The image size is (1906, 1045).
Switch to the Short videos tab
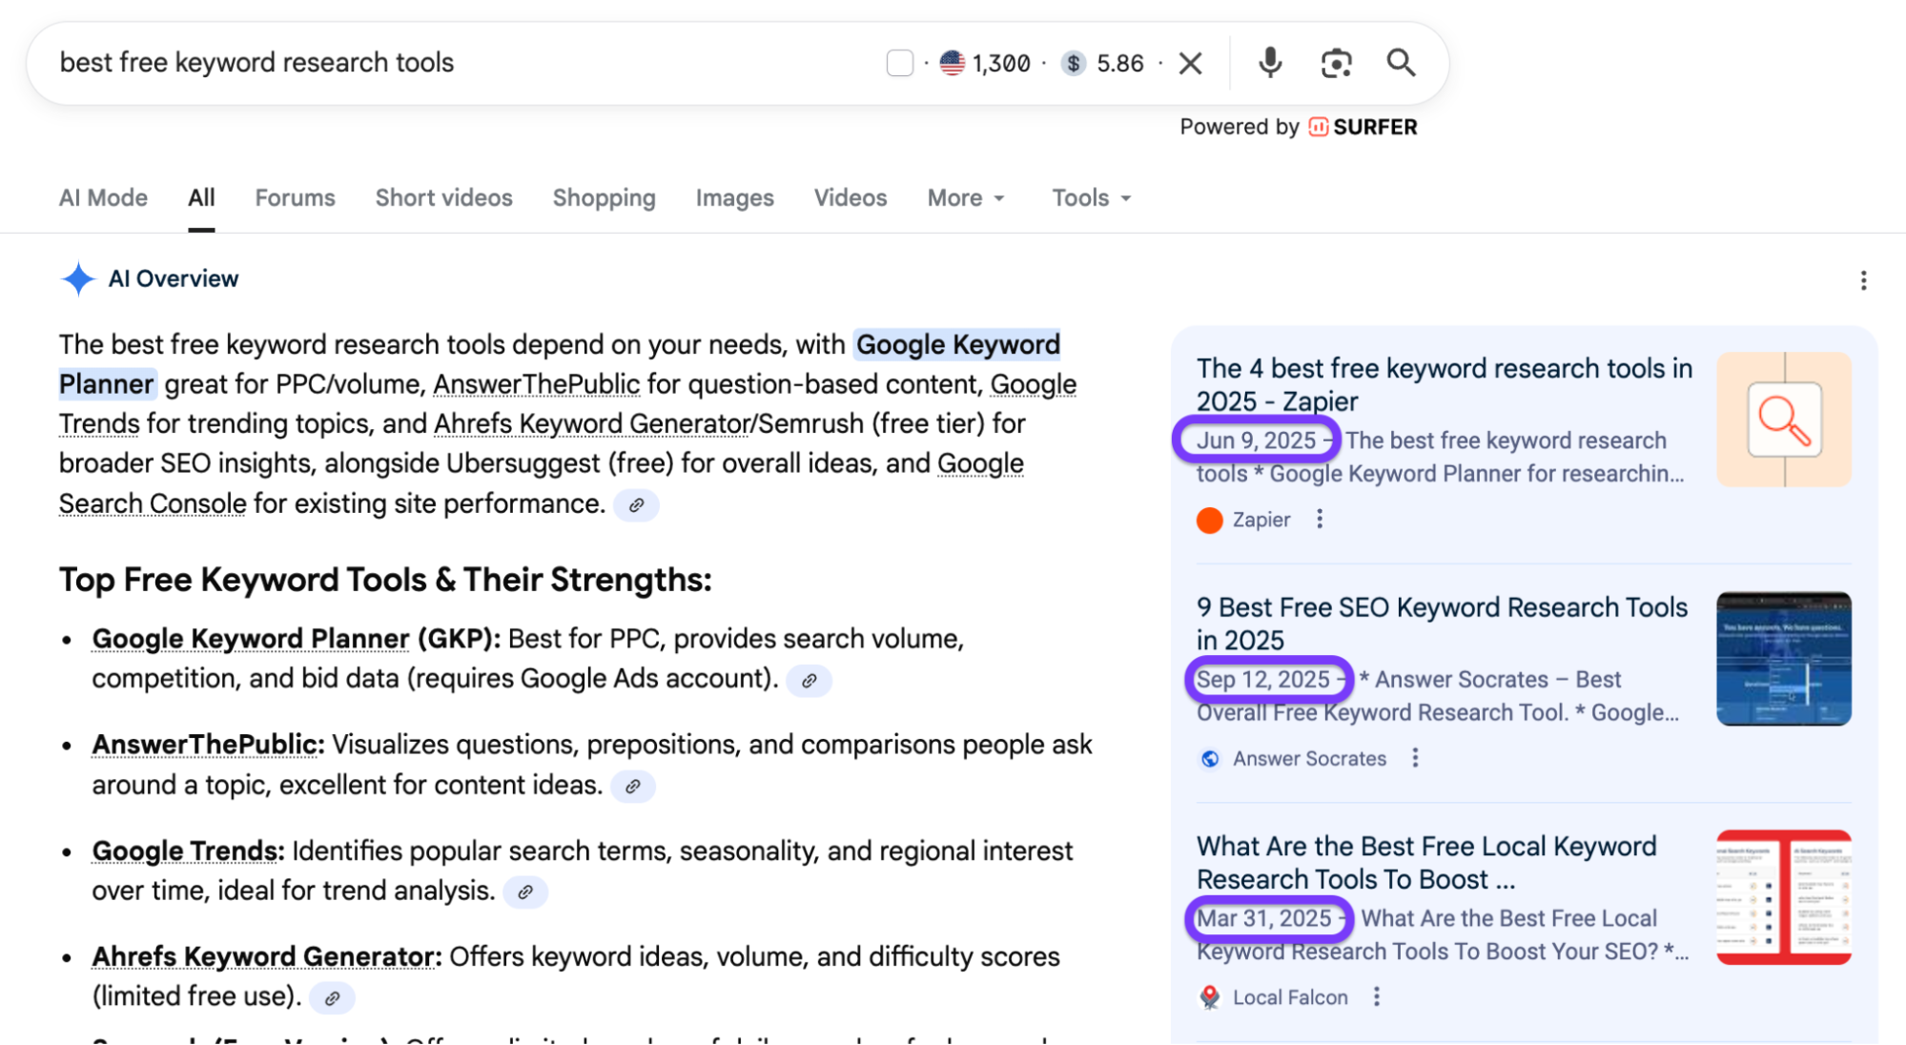tap(443, 197)
